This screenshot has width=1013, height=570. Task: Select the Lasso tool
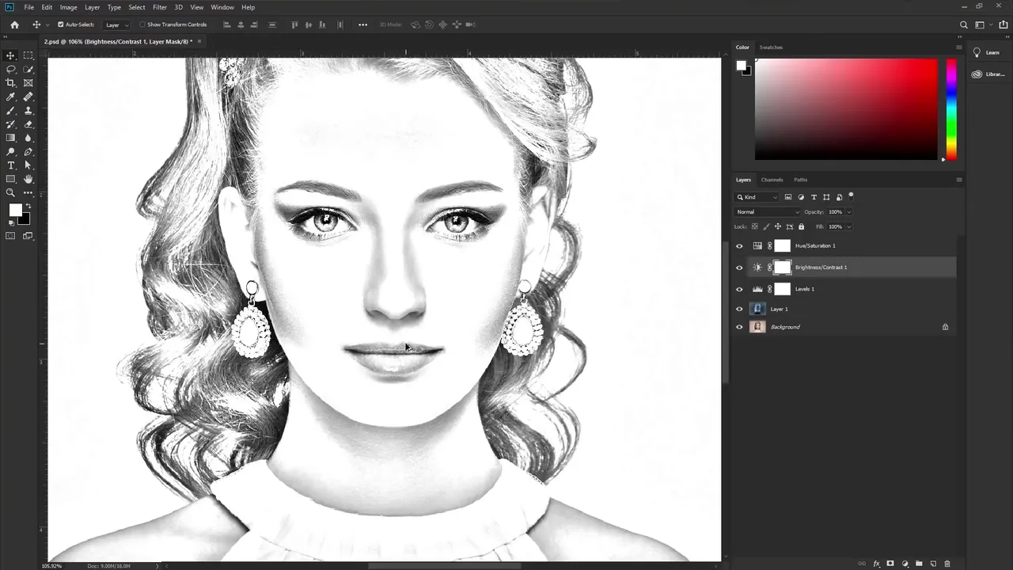click(11, 69)
